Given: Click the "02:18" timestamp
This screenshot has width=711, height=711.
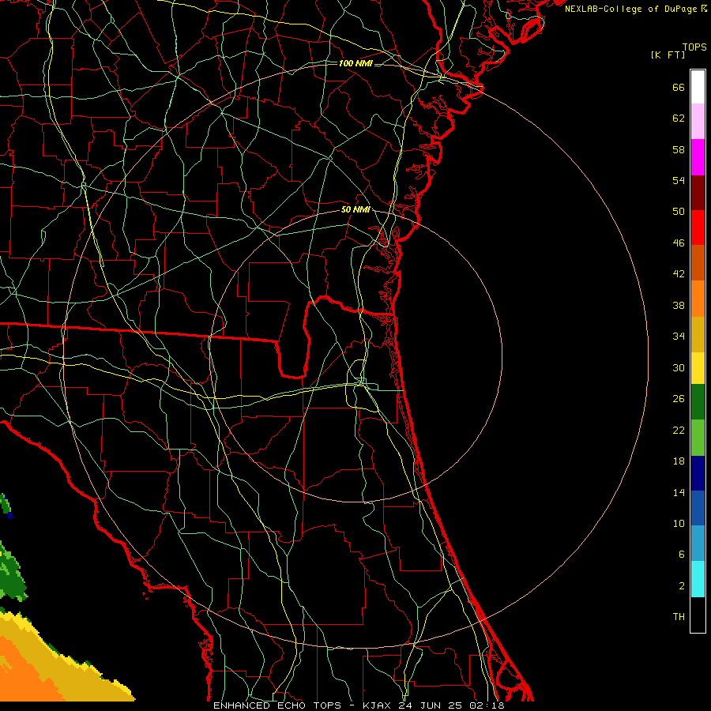Looking at the screenshot, I should point(487,705).
